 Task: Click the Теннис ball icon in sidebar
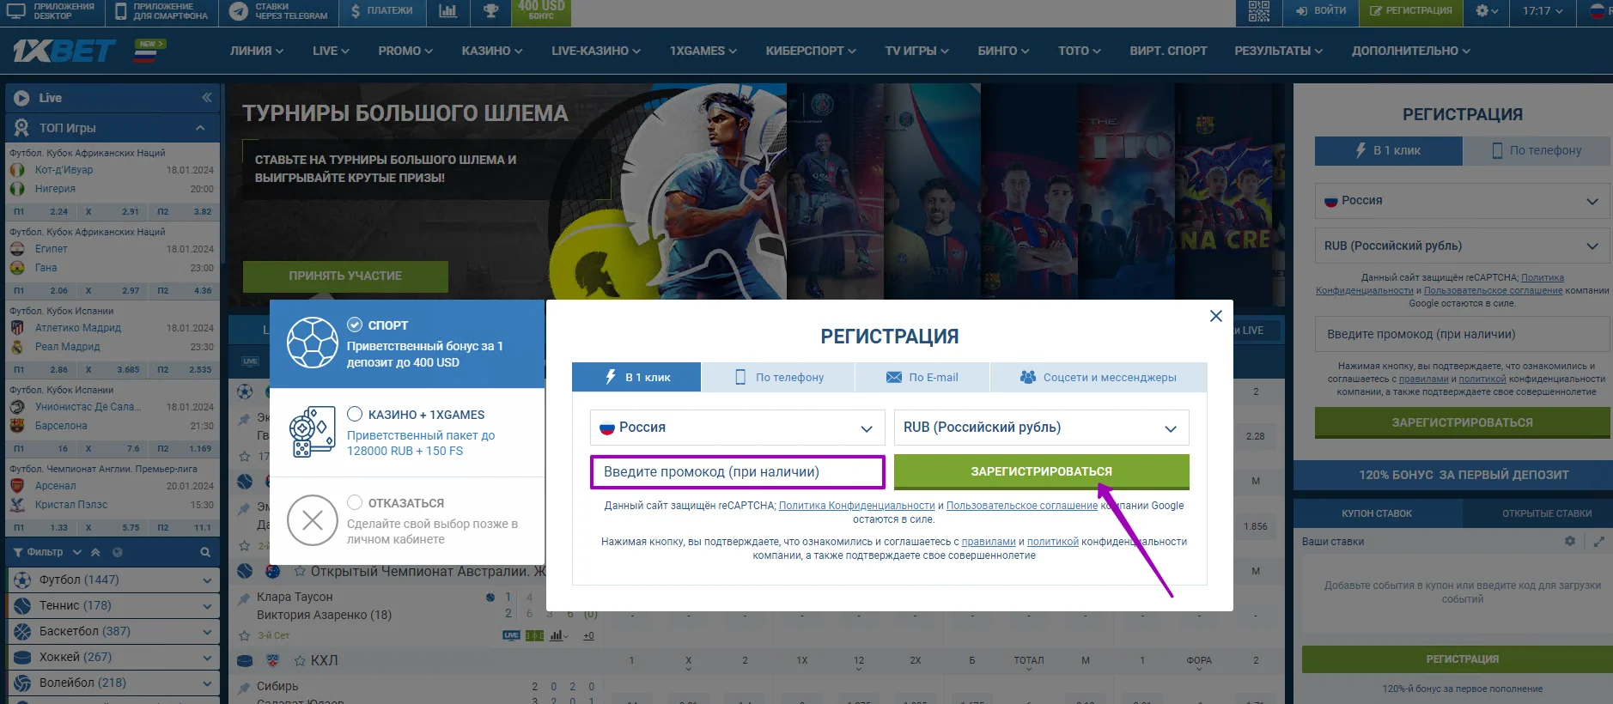point(22,606)
